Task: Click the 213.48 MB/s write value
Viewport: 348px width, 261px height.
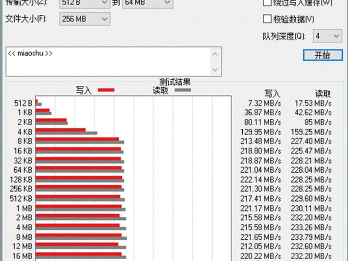Action: [261, 141]
